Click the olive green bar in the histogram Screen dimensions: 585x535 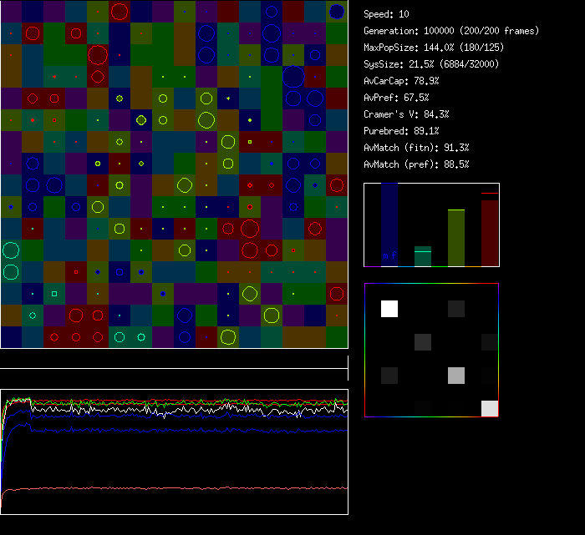[455, 238]
